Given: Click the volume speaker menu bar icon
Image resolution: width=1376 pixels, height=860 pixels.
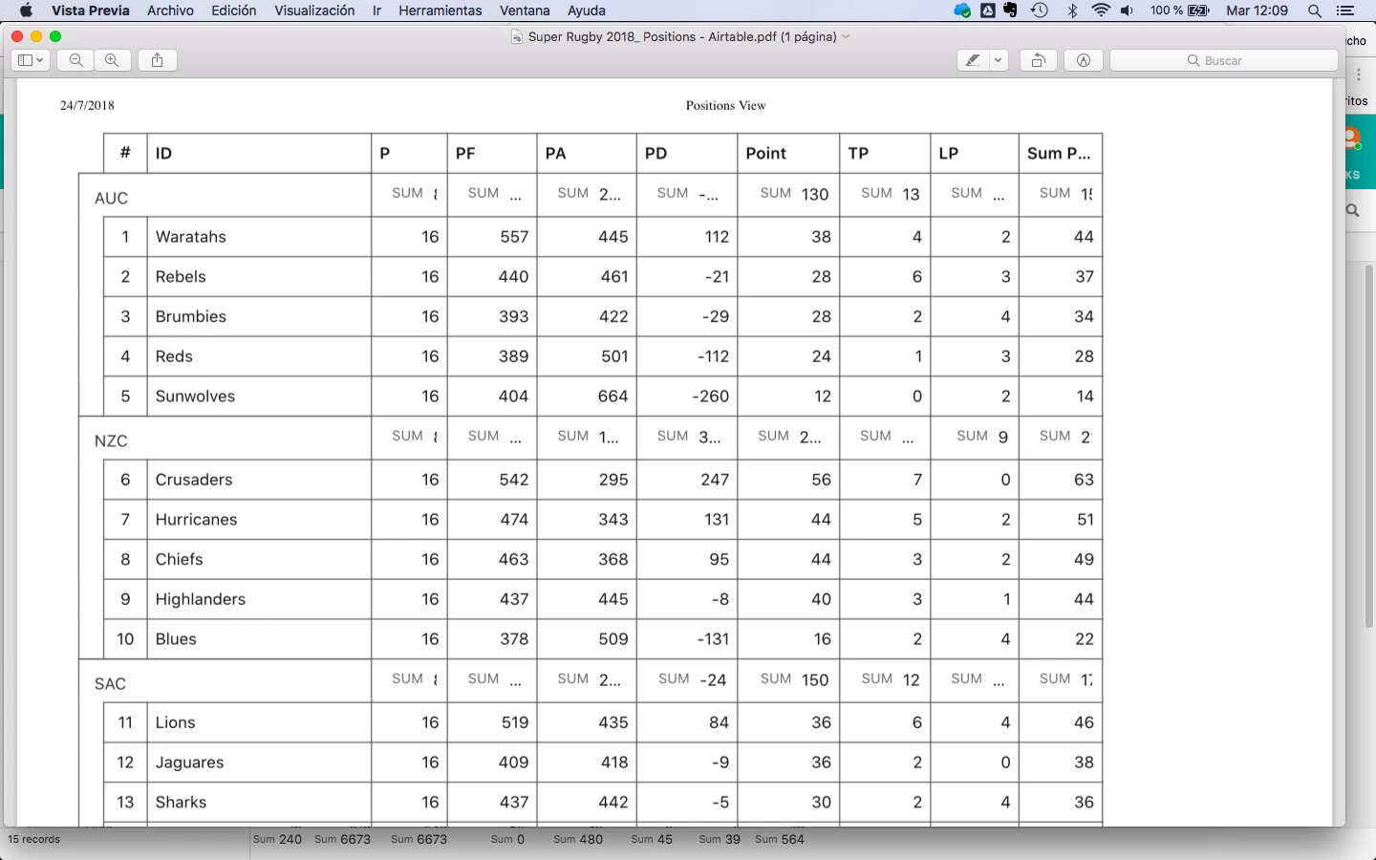Looking at the screenshot, I should (1128, 11).
